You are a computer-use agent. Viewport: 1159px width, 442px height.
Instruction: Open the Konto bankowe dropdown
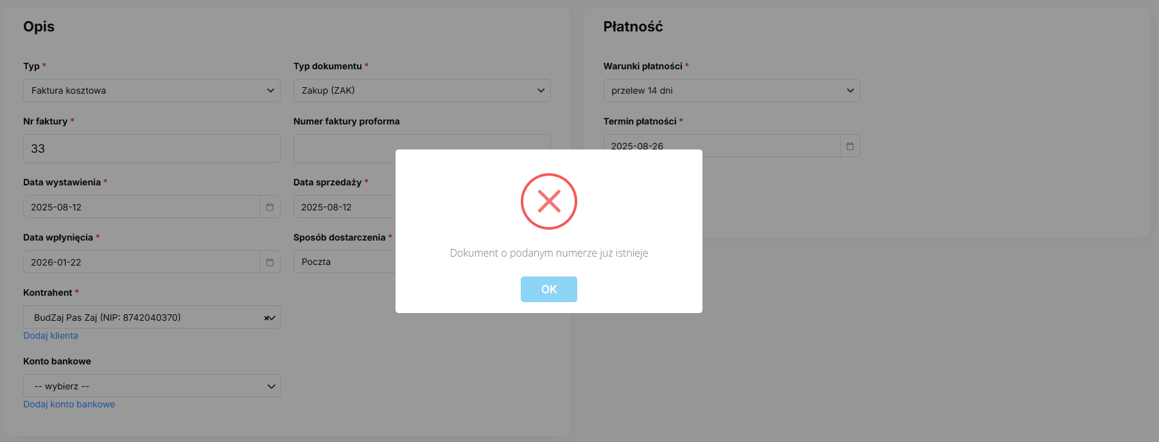tap(152, 386)
